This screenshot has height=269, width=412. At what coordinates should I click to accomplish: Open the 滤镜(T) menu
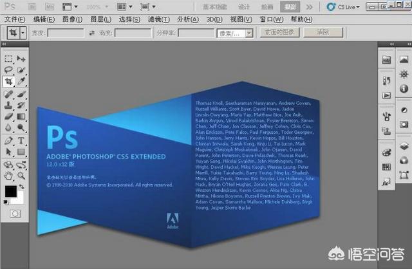click(x=159, y=19)
